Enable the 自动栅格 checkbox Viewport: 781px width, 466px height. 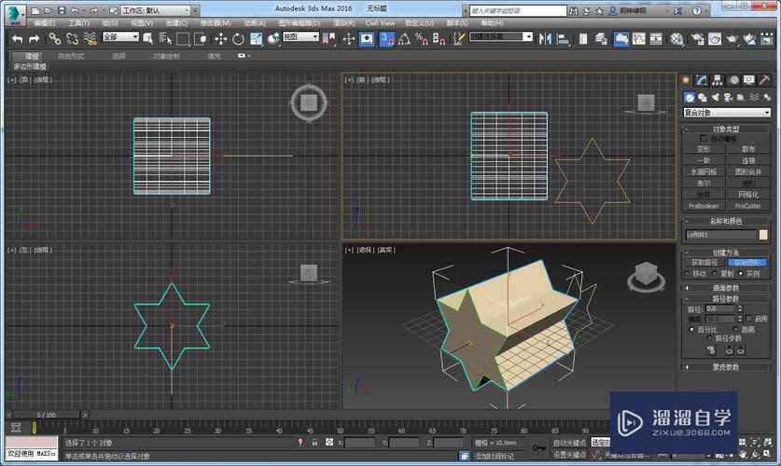click(x=703, y=138)
